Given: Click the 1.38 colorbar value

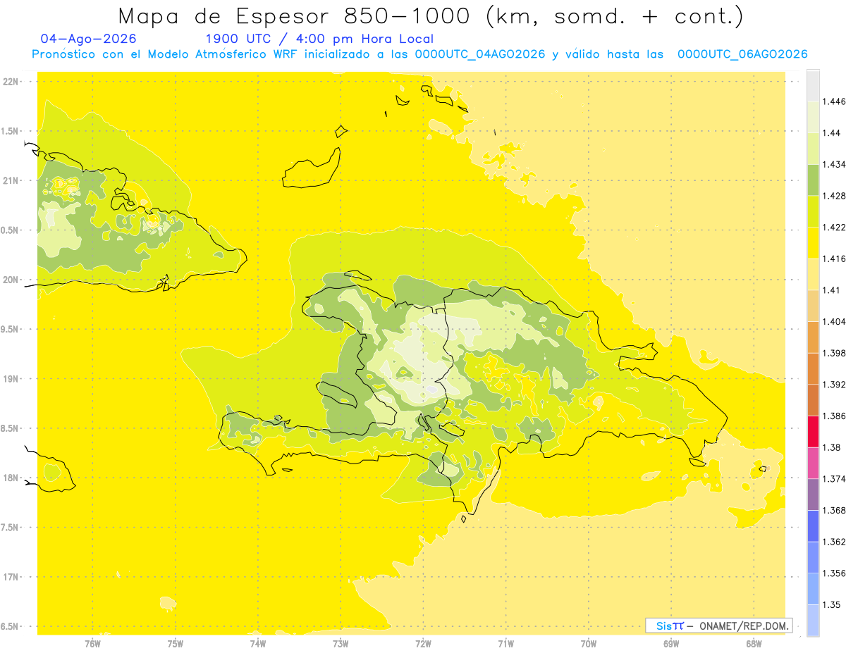Looking at the screenshot, I should [x=831, y=447].
